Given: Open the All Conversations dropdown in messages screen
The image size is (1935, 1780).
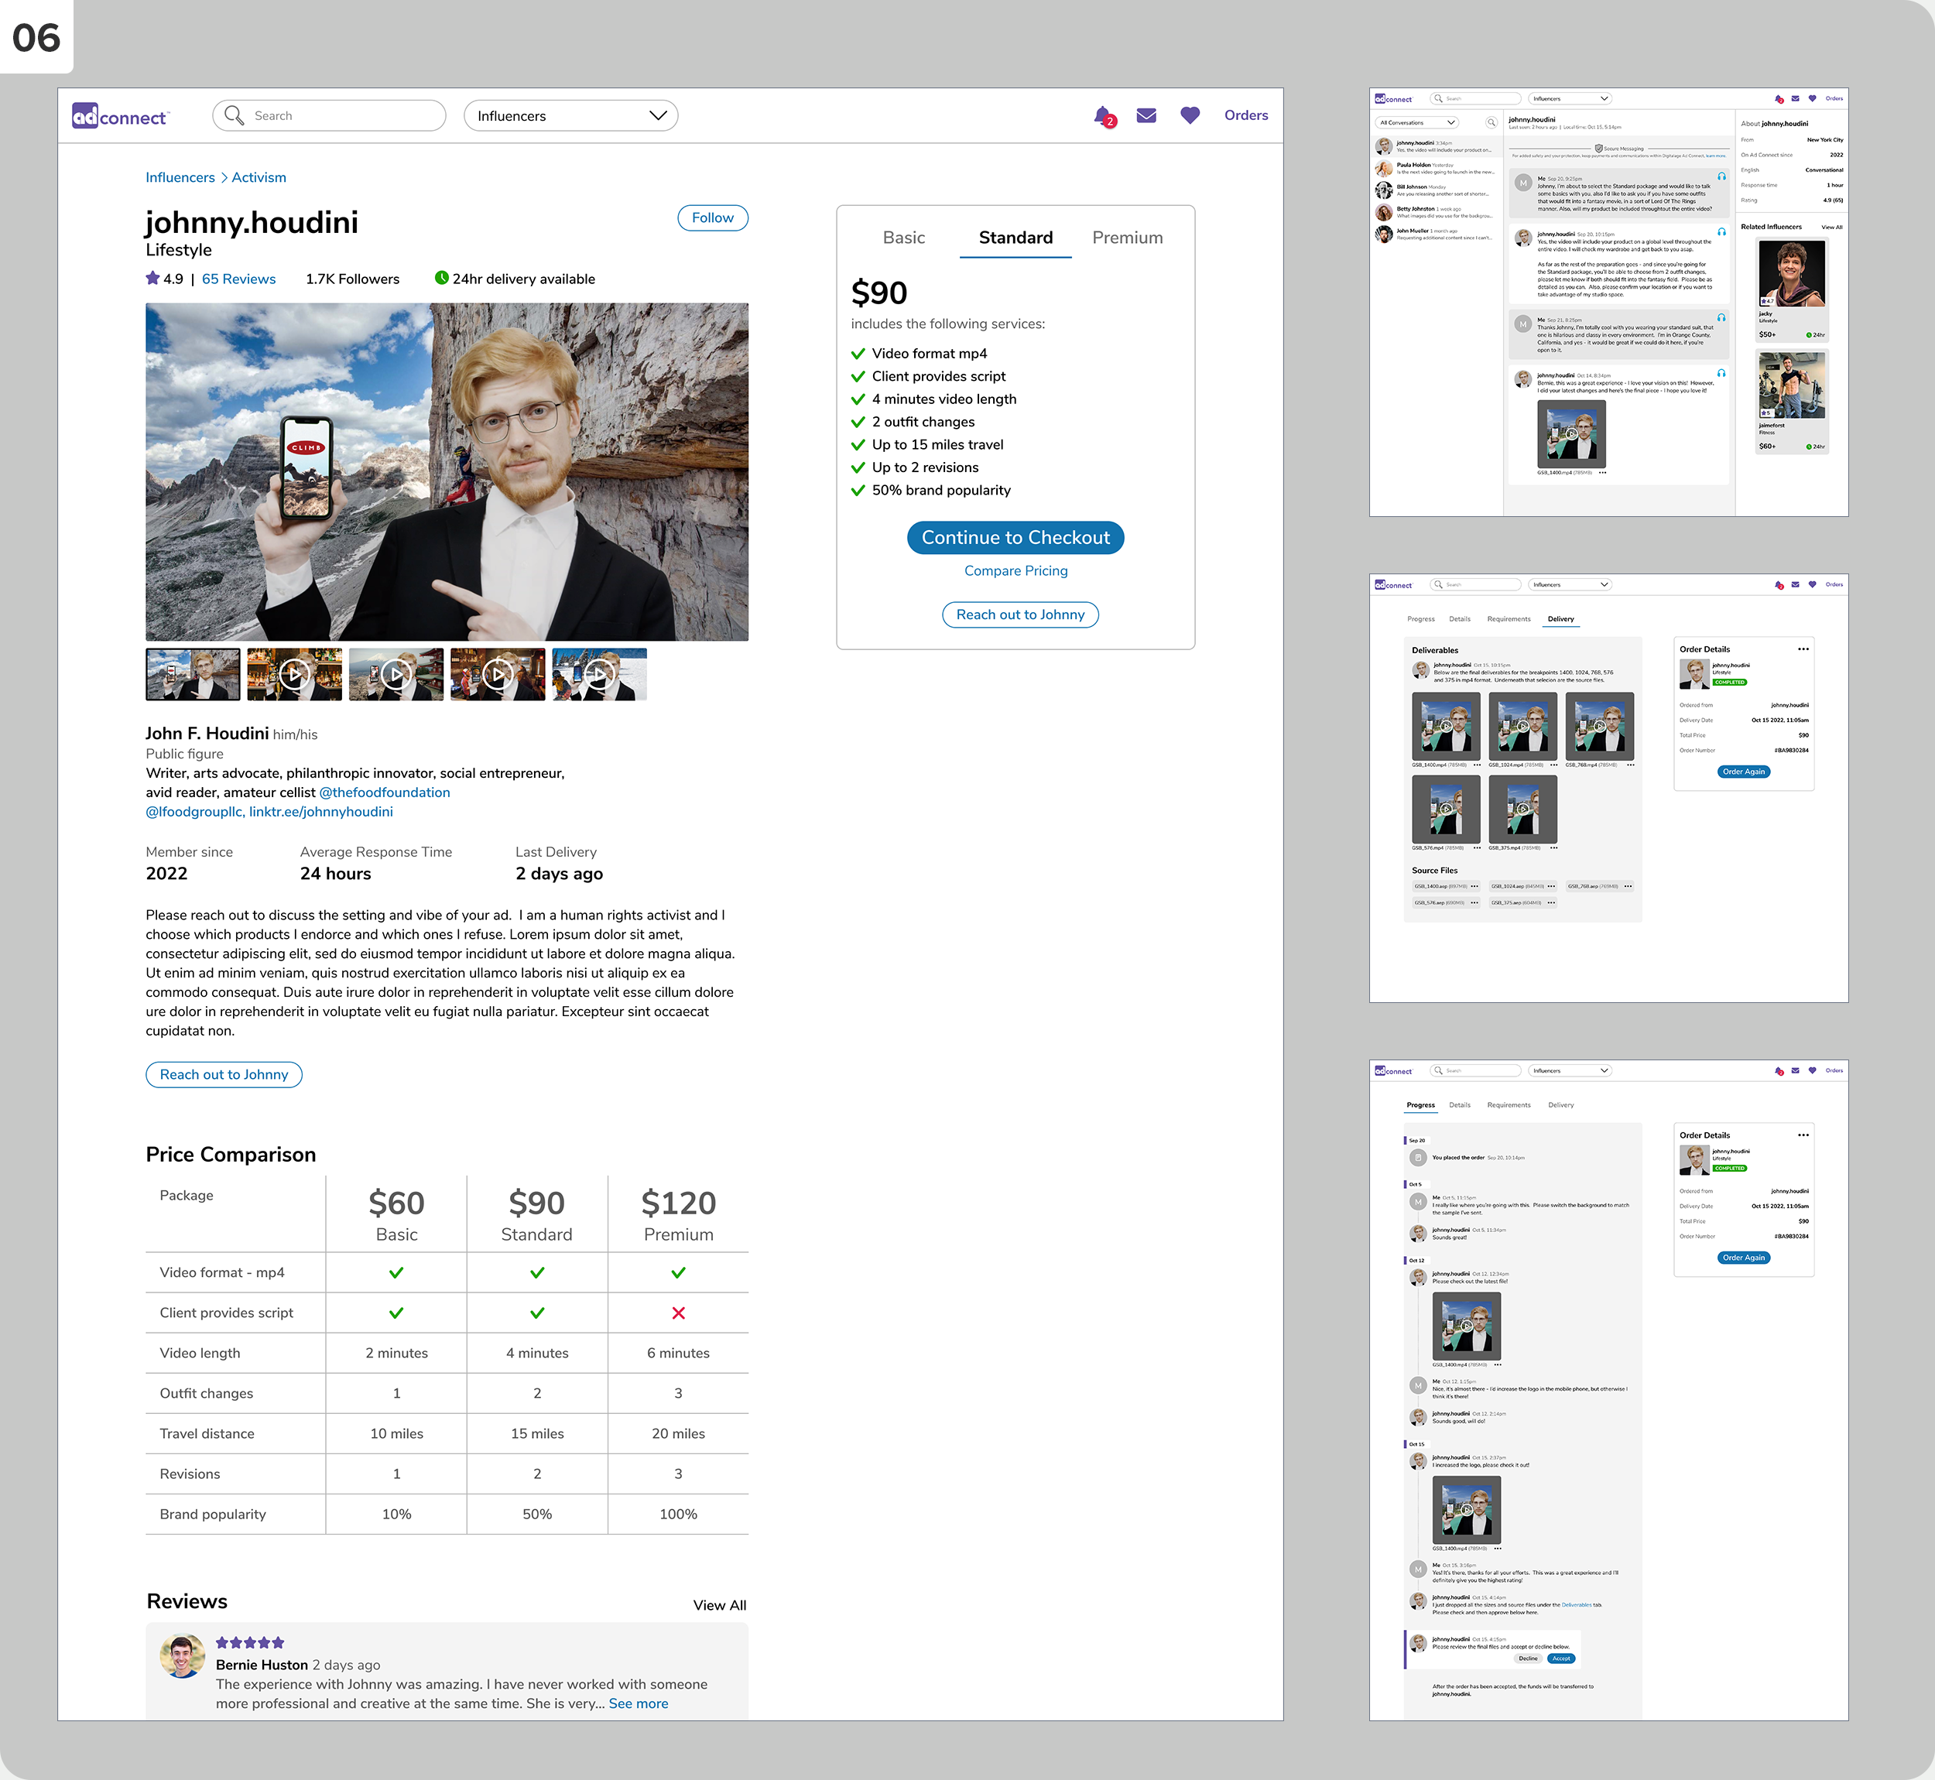Looking at the screenshot, I should point(1417,122).
